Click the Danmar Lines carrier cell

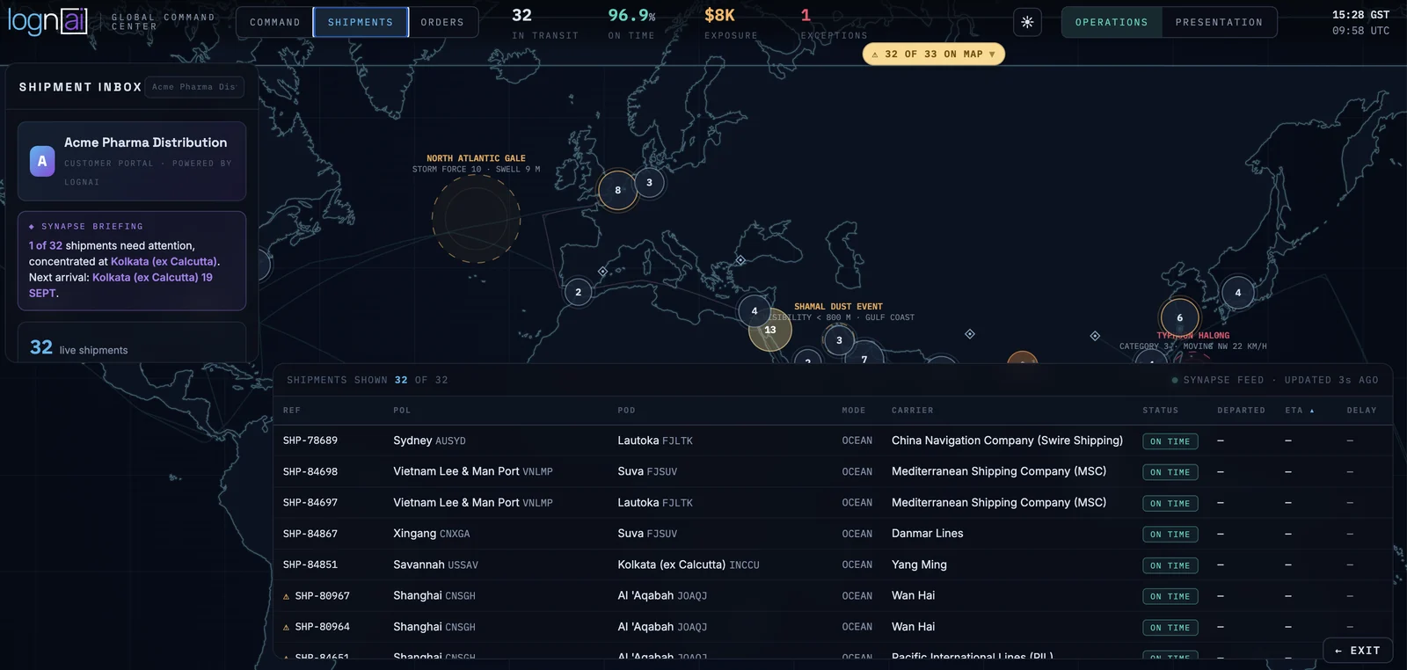(927, 534)
